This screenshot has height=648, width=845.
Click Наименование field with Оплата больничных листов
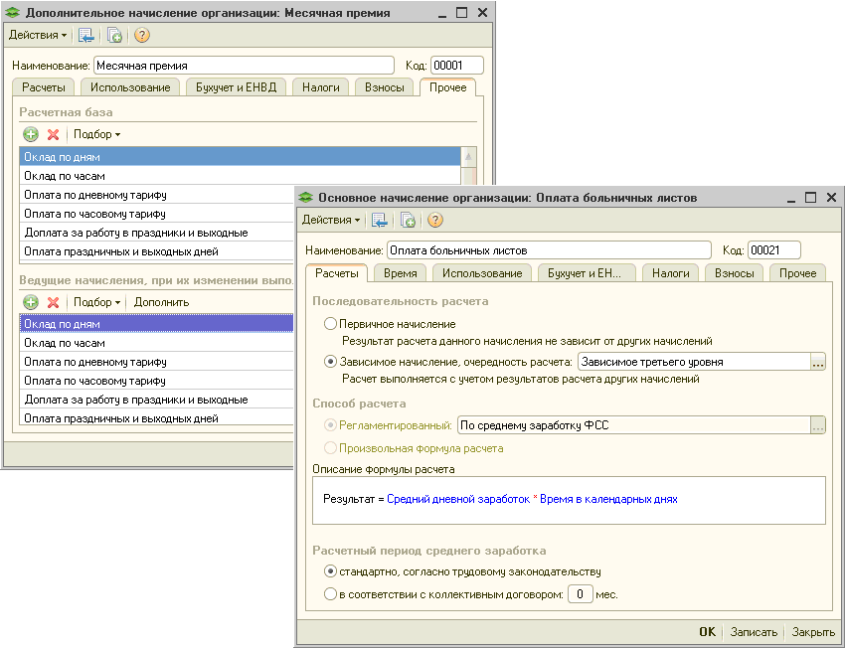pos(549,250)
